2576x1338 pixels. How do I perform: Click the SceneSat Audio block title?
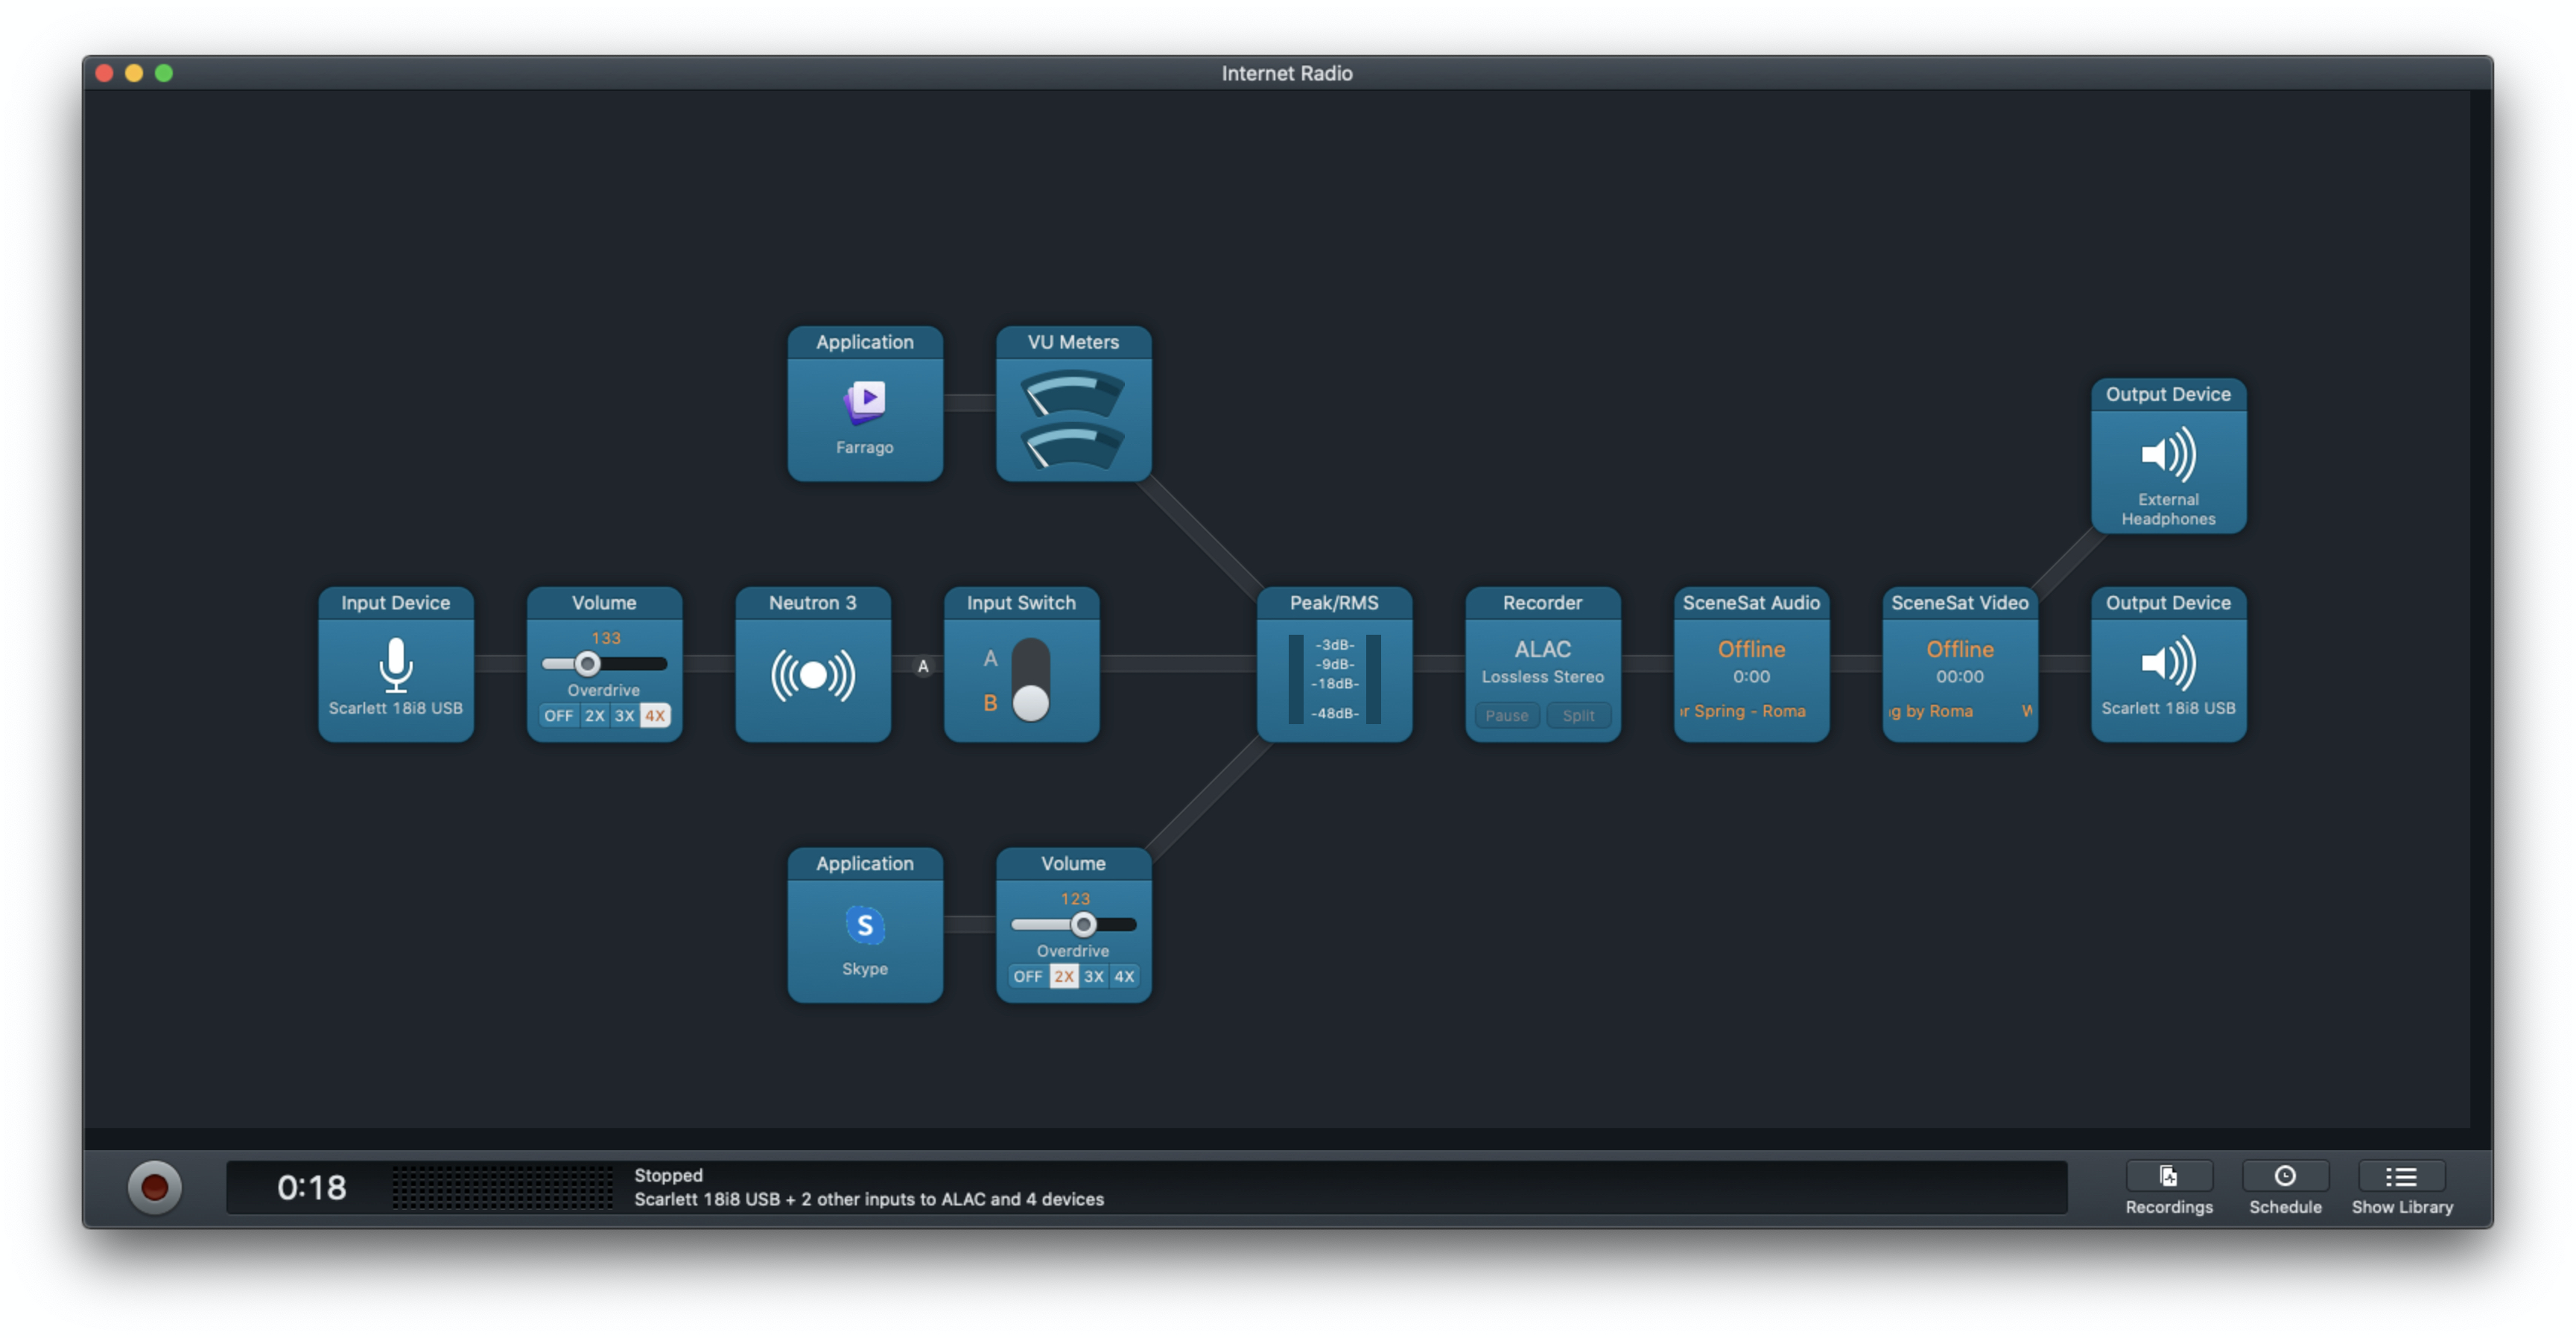click(x=1751, y=603)
